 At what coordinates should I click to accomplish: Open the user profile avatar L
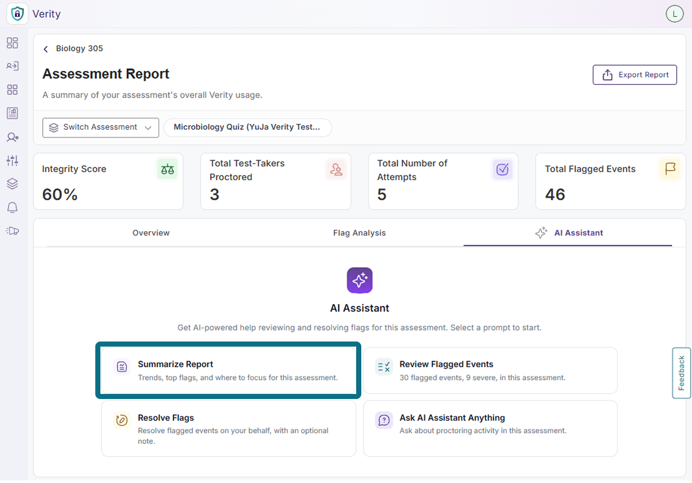(x=675, y=14)
